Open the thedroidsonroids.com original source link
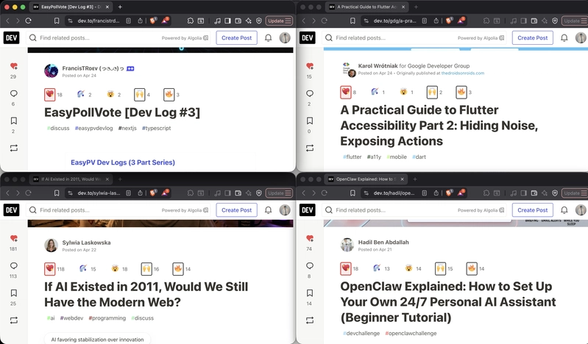Image resolution: width=588 pixels, height=344 pixels. 463,73
